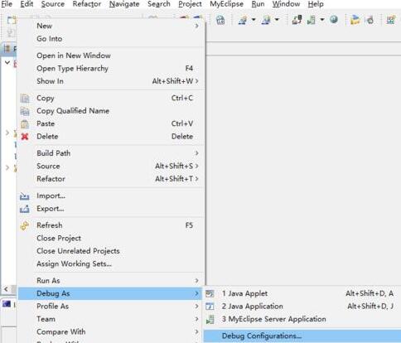Expand the Build Path submenu arrow
Image resolution: width=401 pixels, height=343 pixels.
pyautogui.click(x=196, y=153)
